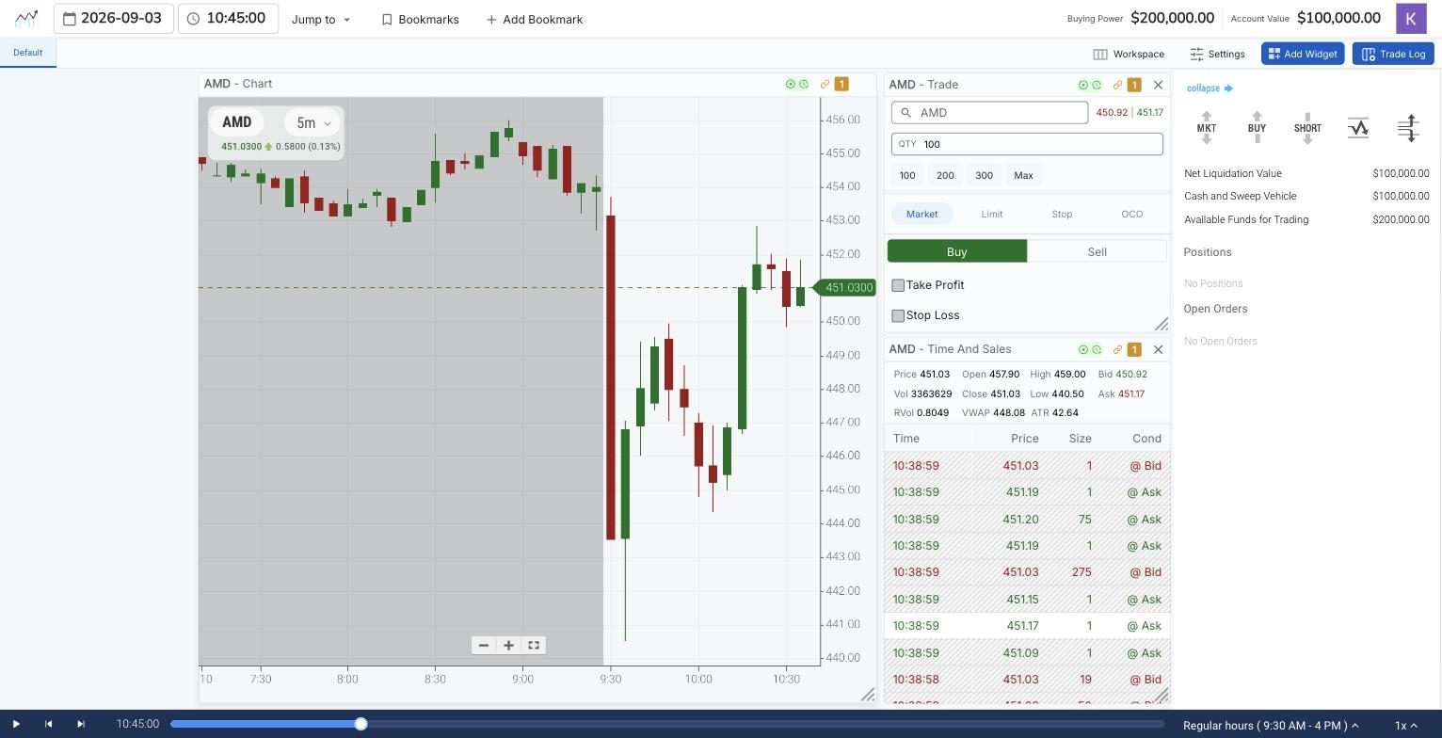The image size is (1442, 738).
Task: Click the clock icon in Trade header
Action: click(1097, 85)
